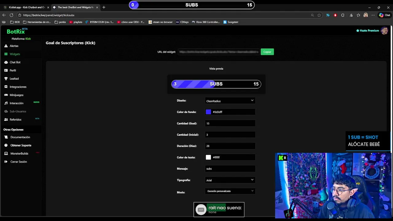The width and height of the screenshot is (393, 221).
Task: Click the Color de fondo blue swatch
Action: 208,112
